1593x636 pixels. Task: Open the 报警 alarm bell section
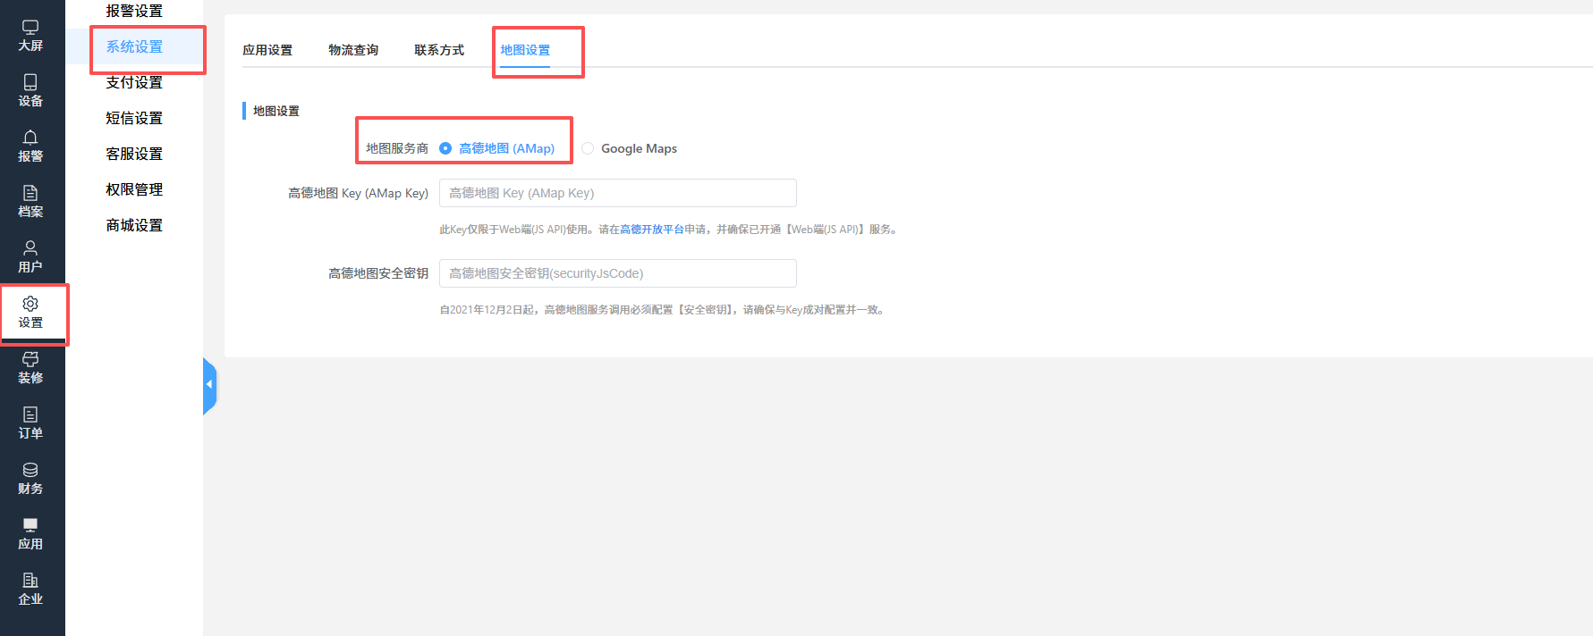pyautogui.click(x=30, y=146)
